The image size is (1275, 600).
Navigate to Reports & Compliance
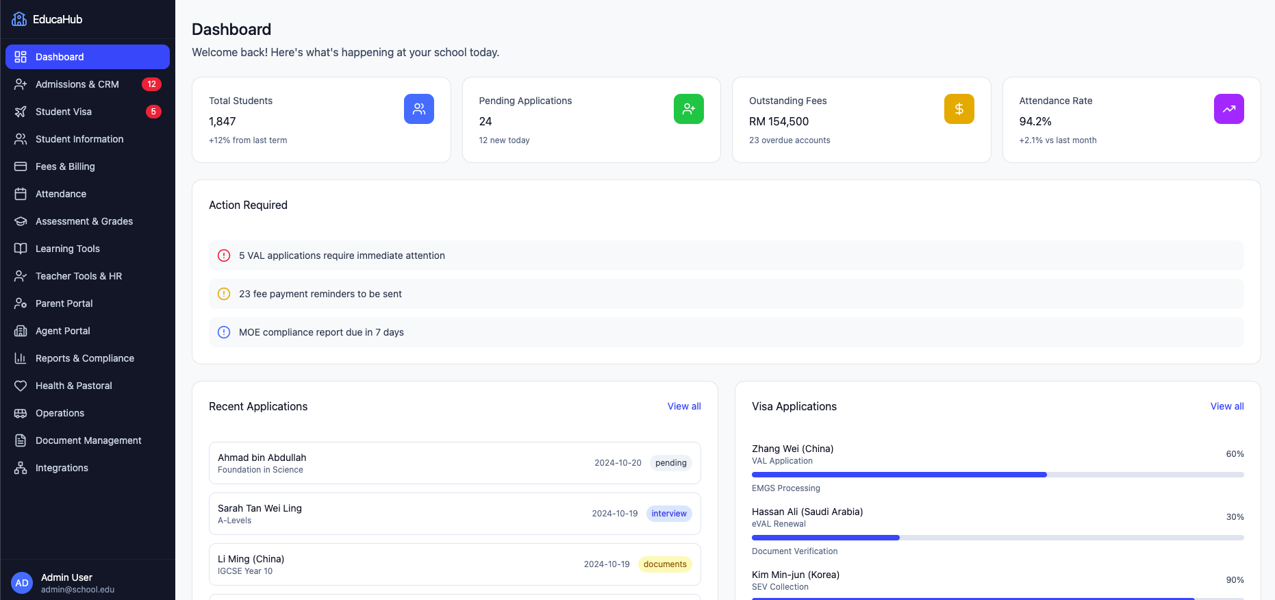(x=85, y=358)
